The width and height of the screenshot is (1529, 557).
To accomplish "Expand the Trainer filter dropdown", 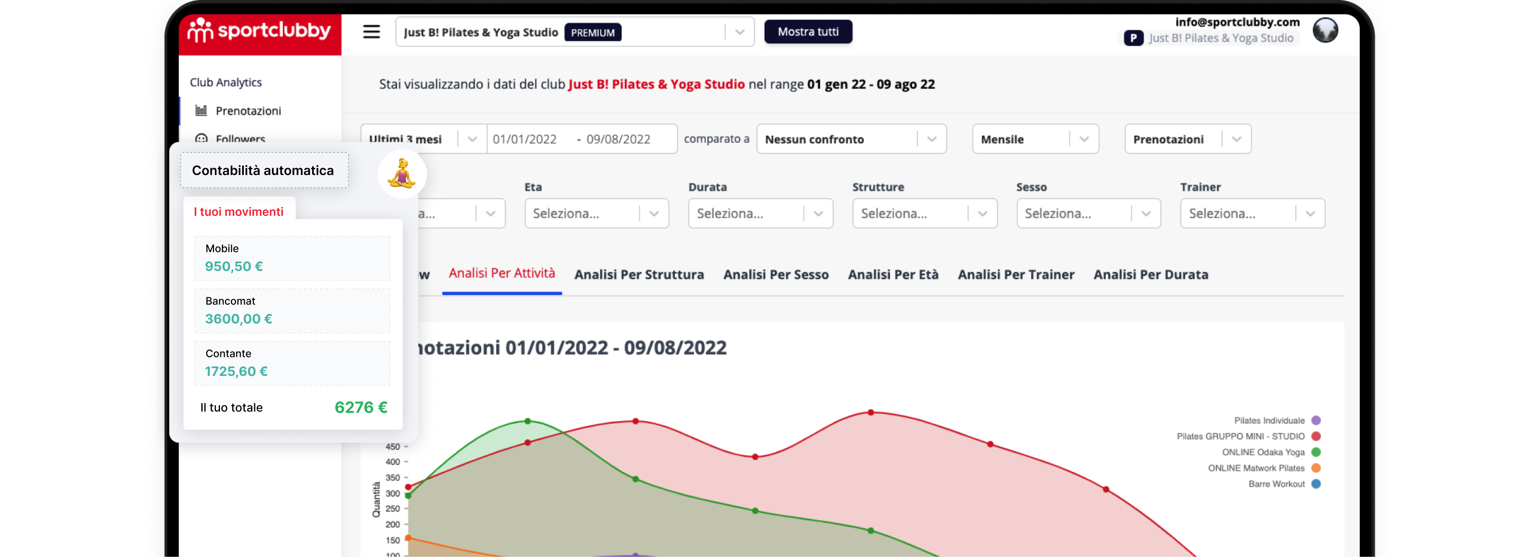I will click(x=1252, y=213).
